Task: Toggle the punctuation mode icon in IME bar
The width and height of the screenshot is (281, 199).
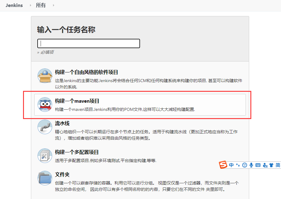Action: (238, 165)
